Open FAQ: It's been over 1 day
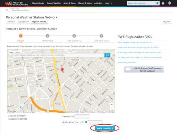Viewport: 177px width, 134px height. 140,57
